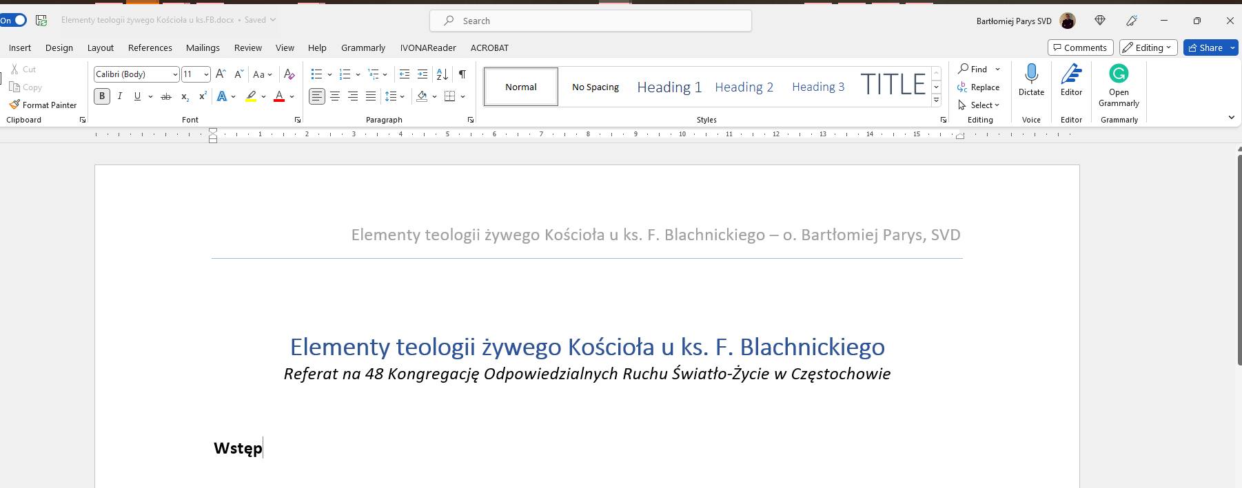1242x488 pixels.
Task: Click the Shading paint bucket
Action: point(422,96)
